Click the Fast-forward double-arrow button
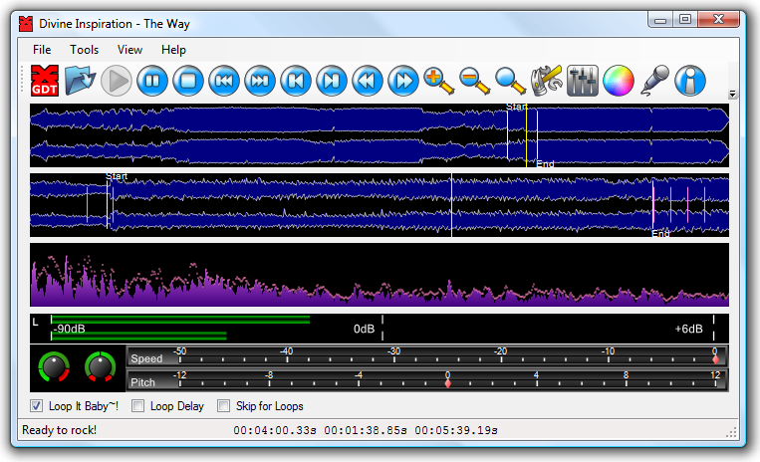 click(x=403, y=81)
